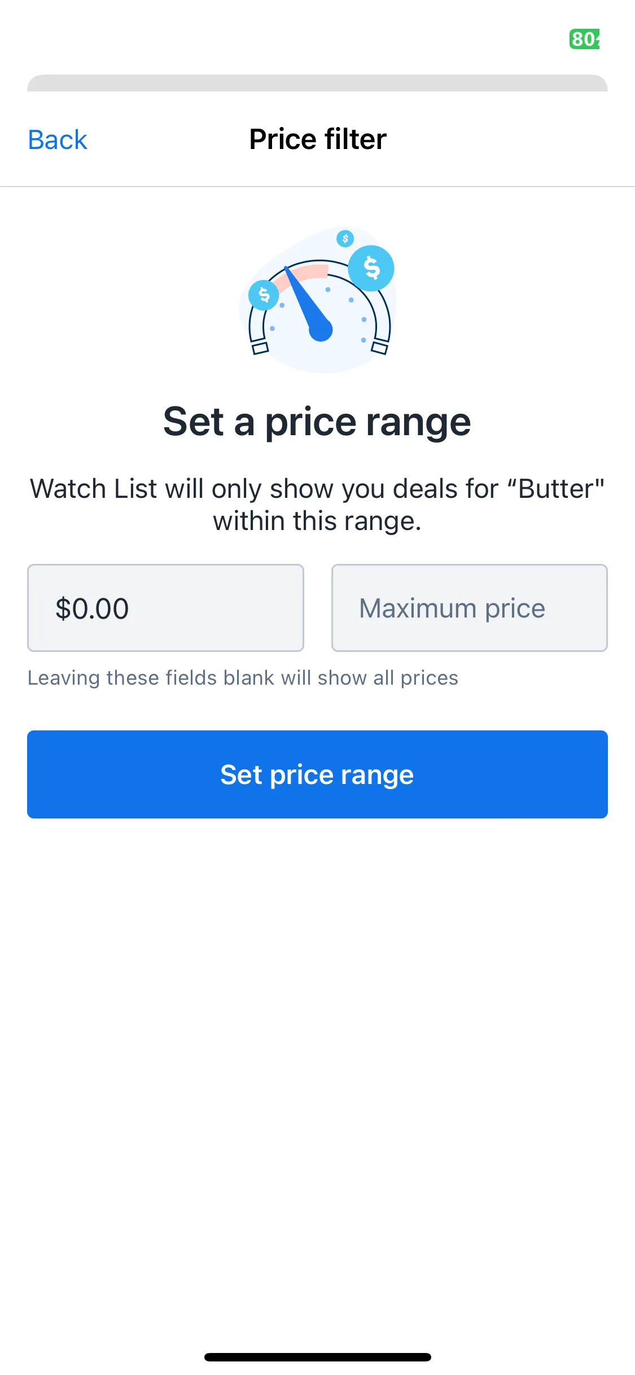Click the blue gauge needle
Image resolution: width=635 pixels, height=1375 pixels.
tap(306, 303)
